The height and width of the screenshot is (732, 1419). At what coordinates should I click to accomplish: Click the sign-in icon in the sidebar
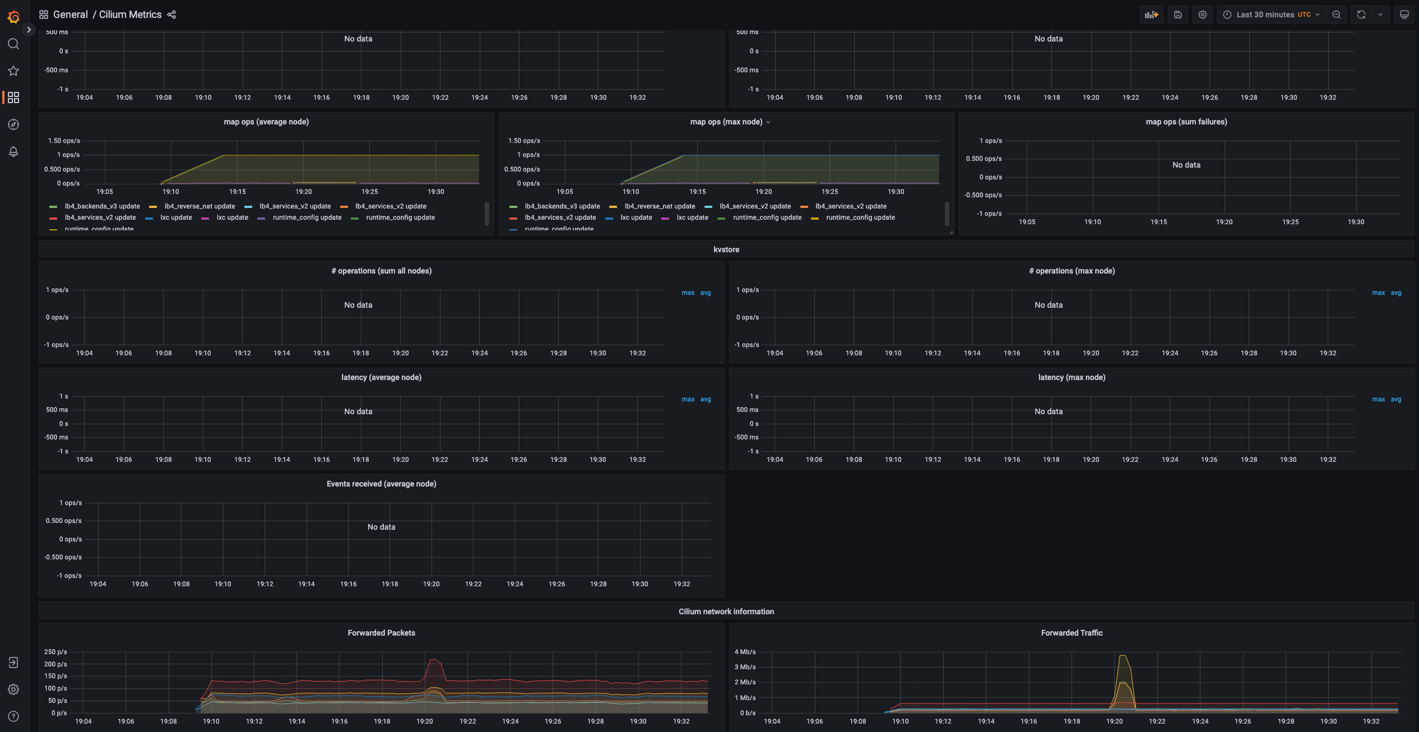pyautogui.click(x=13, y=662)
